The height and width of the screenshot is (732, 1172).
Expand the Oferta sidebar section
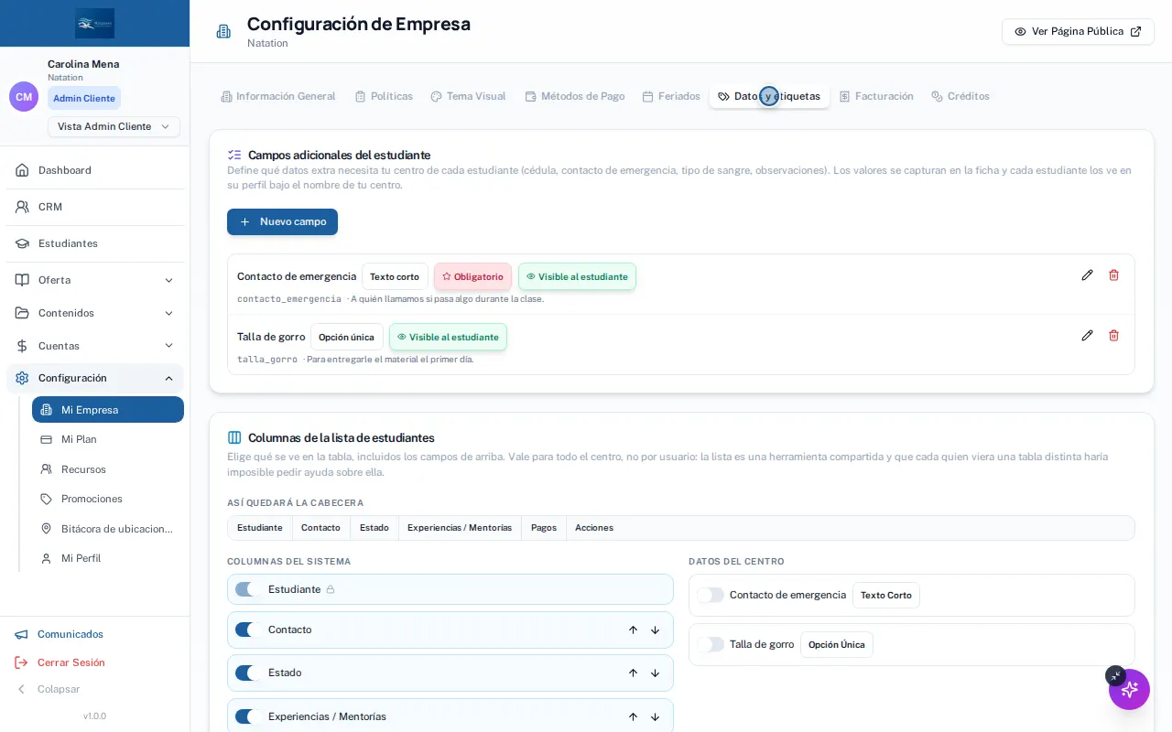tap(95, 280)
